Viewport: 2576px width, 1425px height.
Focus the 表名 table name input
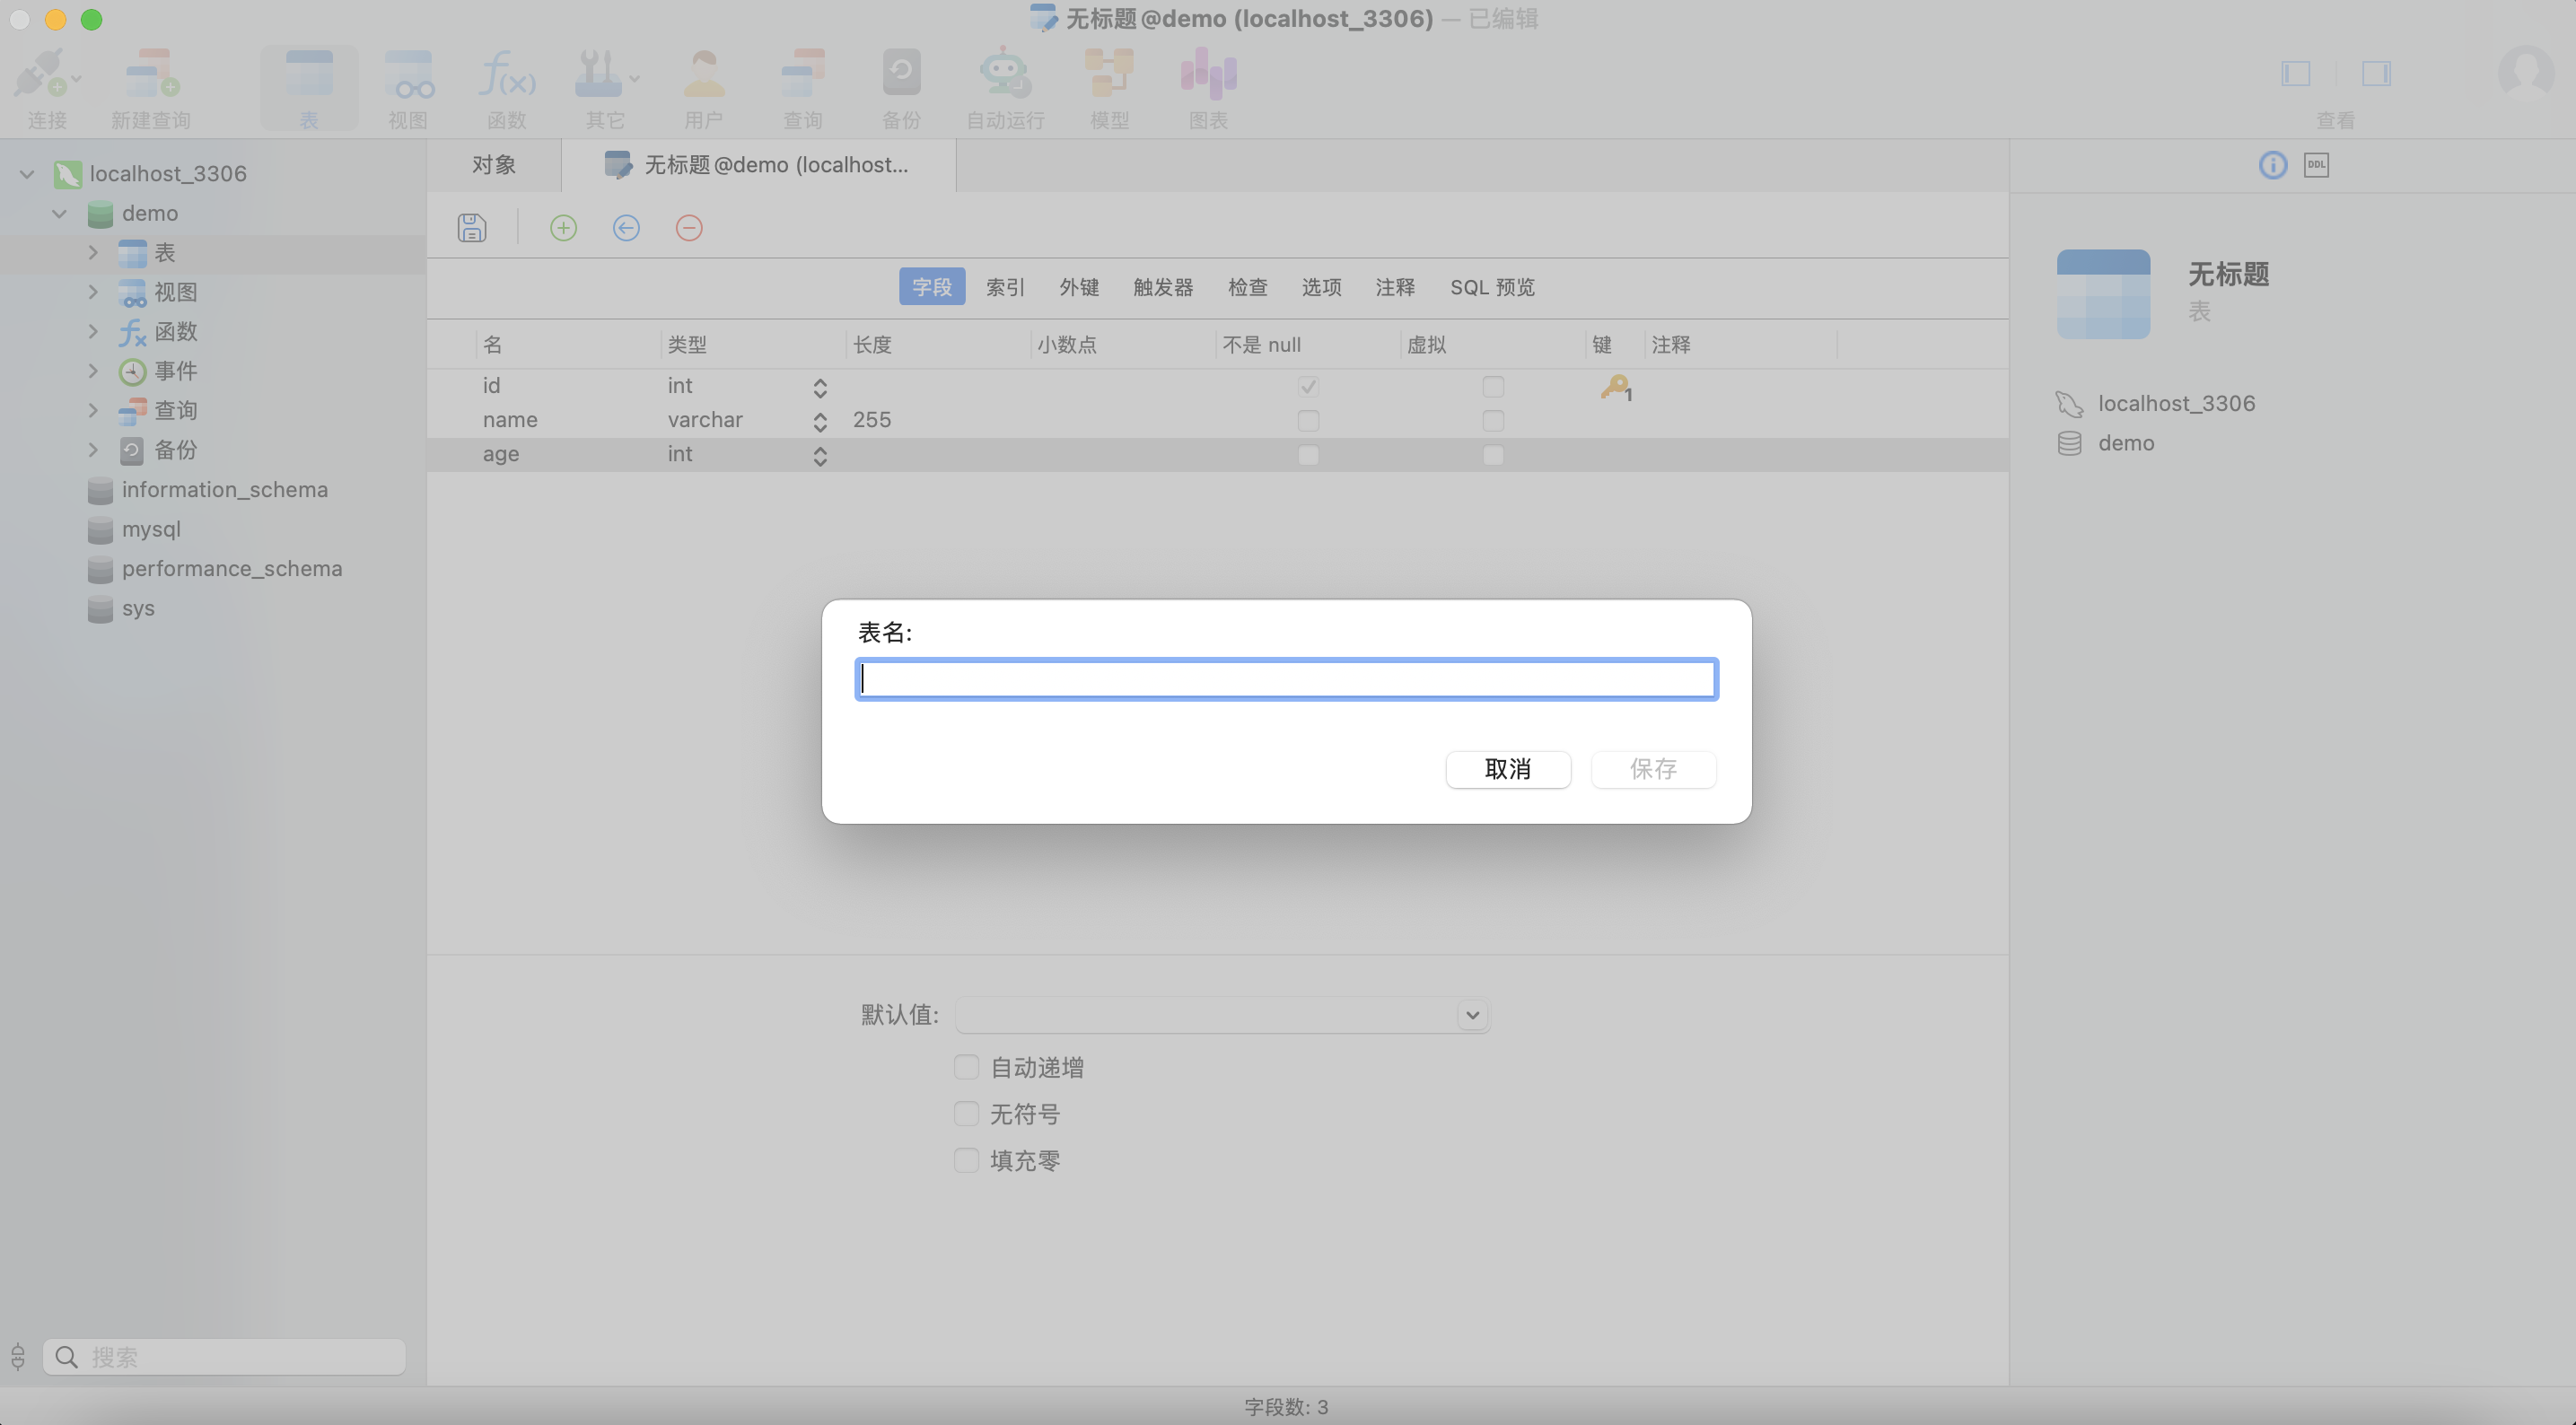click(1287, 679)
